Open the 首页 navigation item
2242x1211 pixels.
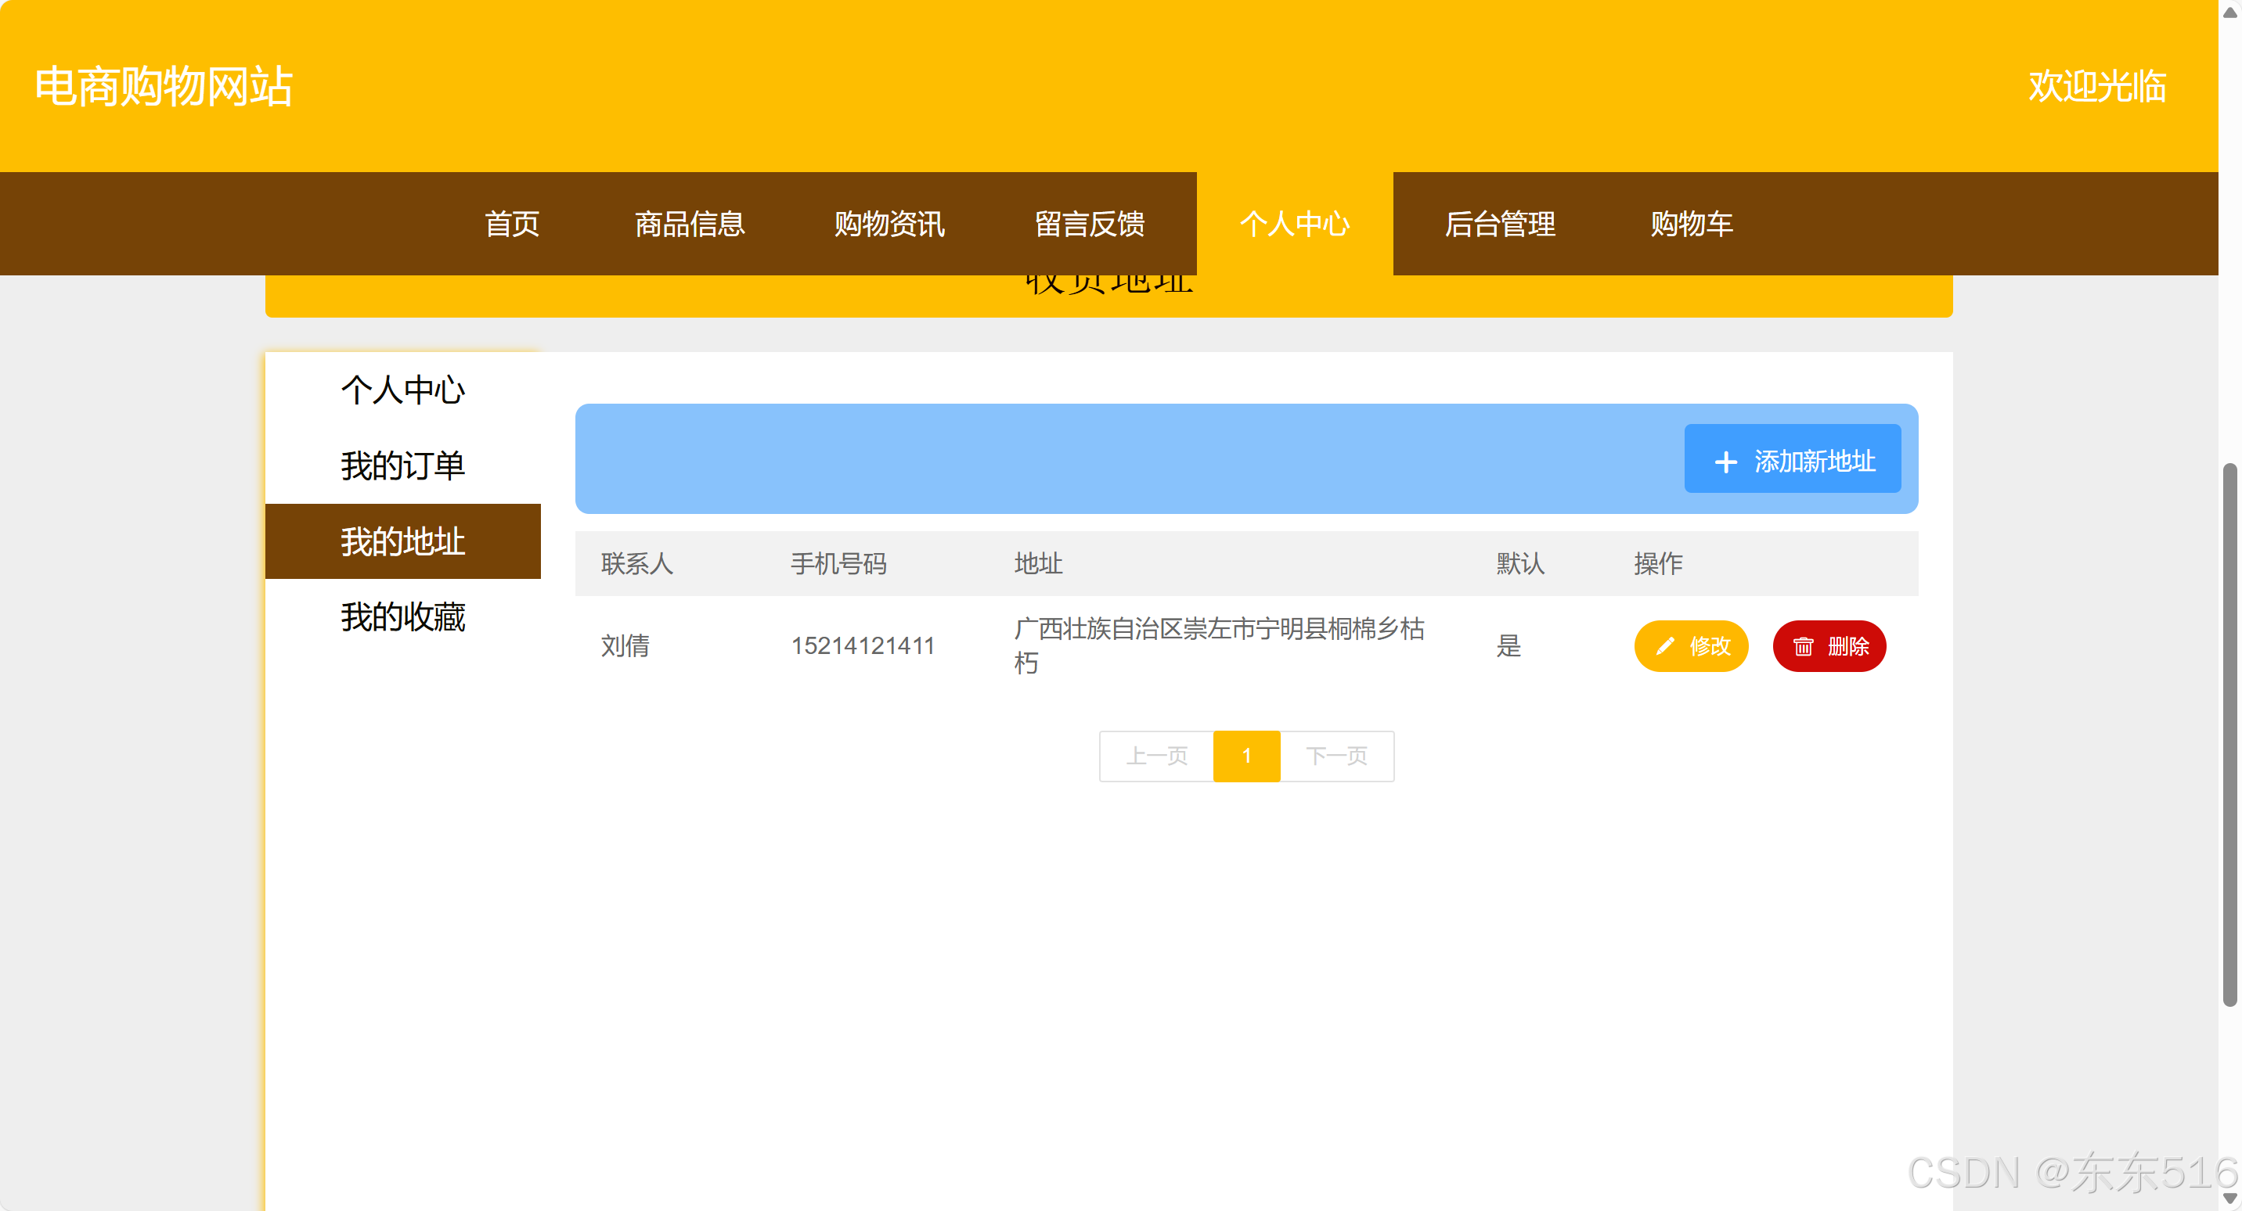(x=512, y=224)
